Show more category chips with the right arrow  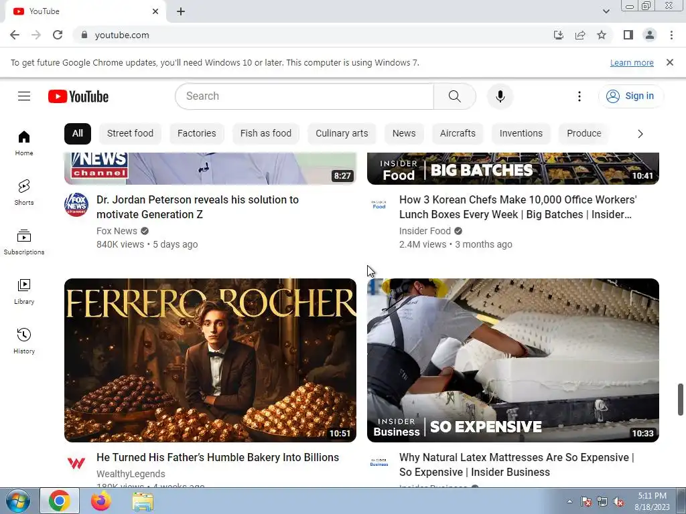pos(640,134)
